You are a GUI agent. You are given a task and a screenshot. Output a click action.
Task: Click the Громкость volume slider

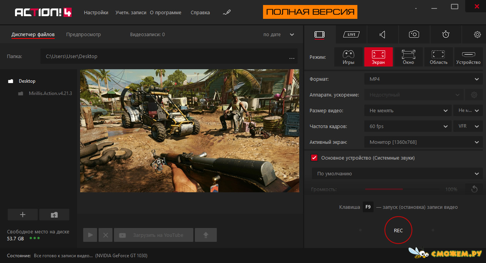click(402, 189)
